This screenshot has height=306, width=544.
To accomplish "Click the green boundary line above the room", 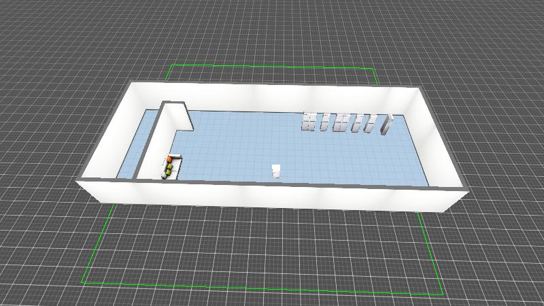I will point(272,67).
